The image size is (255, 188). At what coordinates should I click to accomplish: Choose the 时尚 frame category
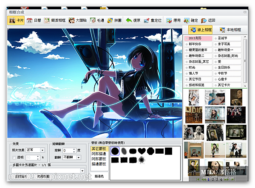click(x=198, y=67)
